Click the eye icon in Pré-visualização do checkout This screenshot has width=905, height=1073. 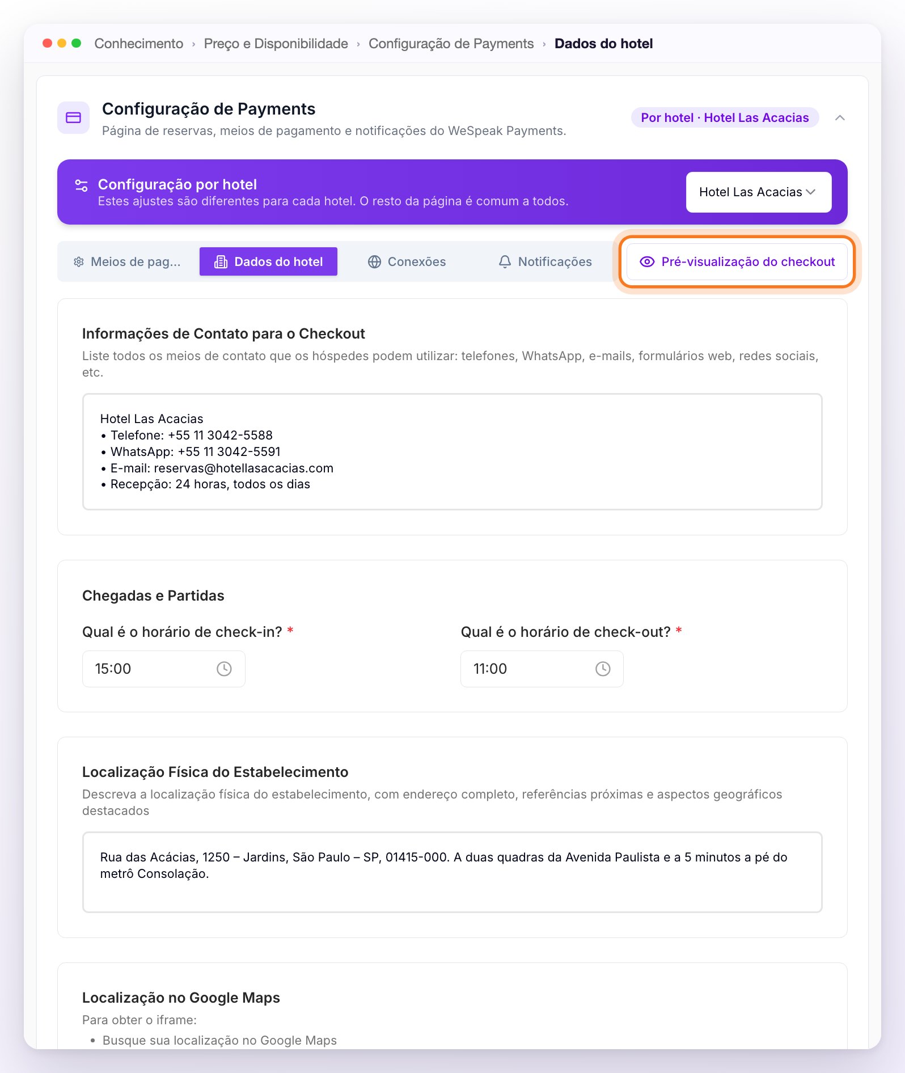point(647,261)
